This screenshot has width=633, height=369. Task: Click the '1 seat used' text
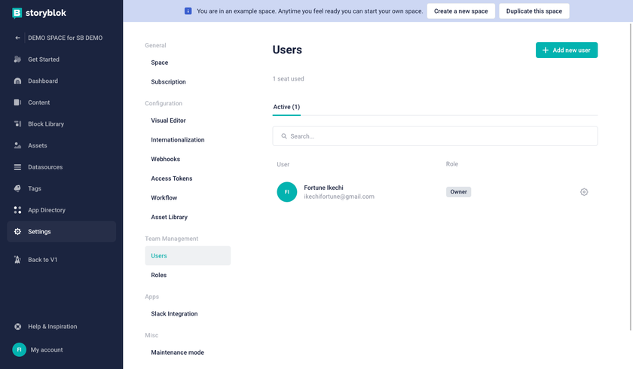coord(288,79)
